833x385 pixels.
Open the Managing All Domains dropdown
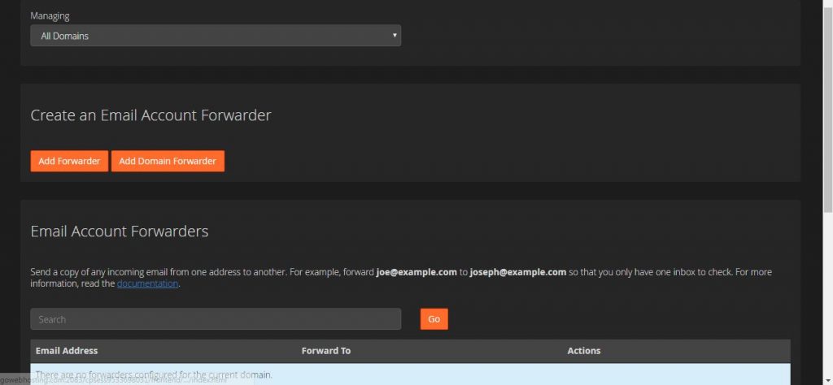click(x=215, y=36)
